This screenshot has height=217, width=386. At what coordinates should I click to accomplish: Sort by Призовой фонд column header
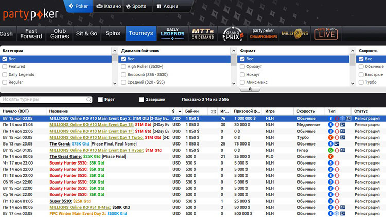click(247, 111)
